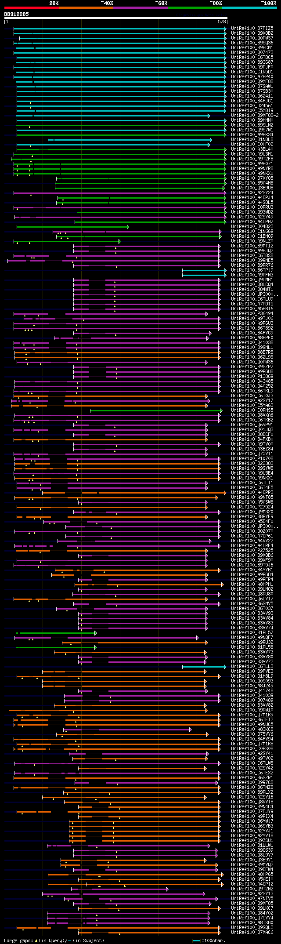Image resolution: width=281 pixels, height=944 pixels.
Task: Select label UniRef100_Q41748
Action: [x=252, y=690]
